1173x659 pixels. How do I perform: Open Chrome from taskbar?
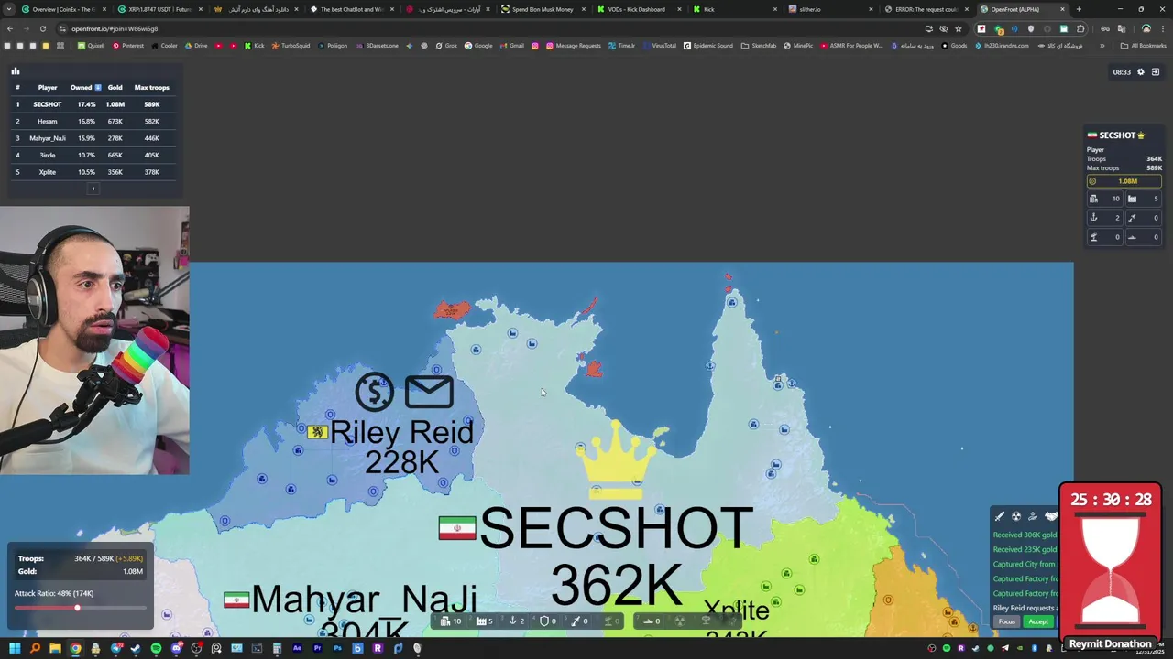tap(75, 648)
